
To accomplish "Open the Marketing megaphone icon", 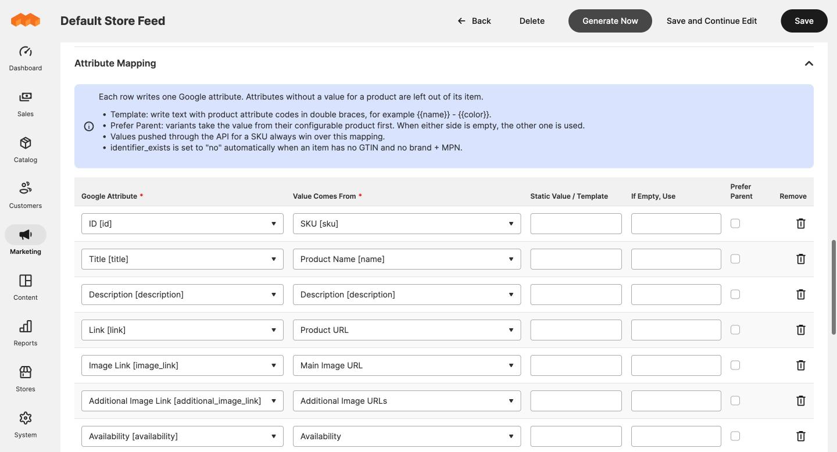I will [26, 234].
